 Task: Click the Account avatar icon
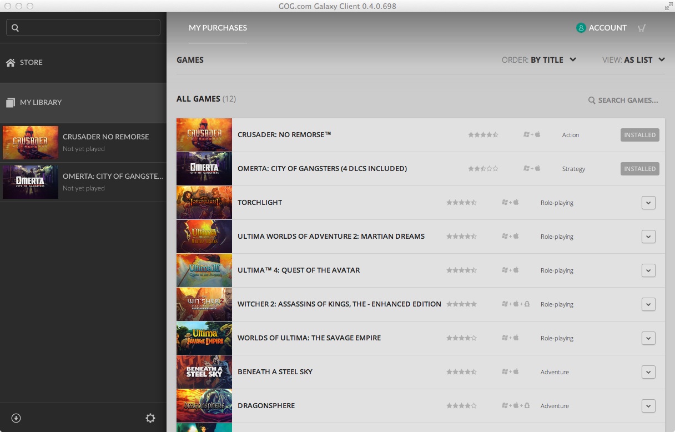pyautogui.click(x=581, y=28)
